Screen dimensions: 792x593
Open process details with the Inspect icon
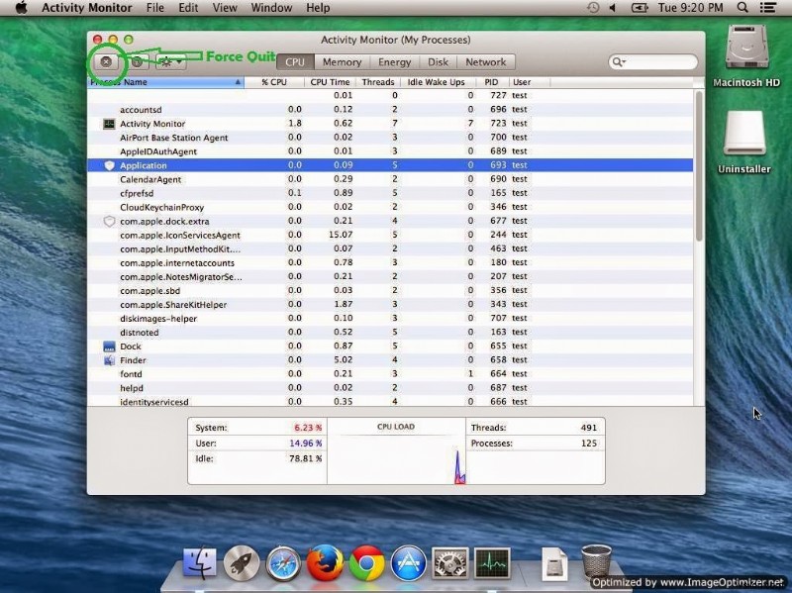click(x=137, y=61)
